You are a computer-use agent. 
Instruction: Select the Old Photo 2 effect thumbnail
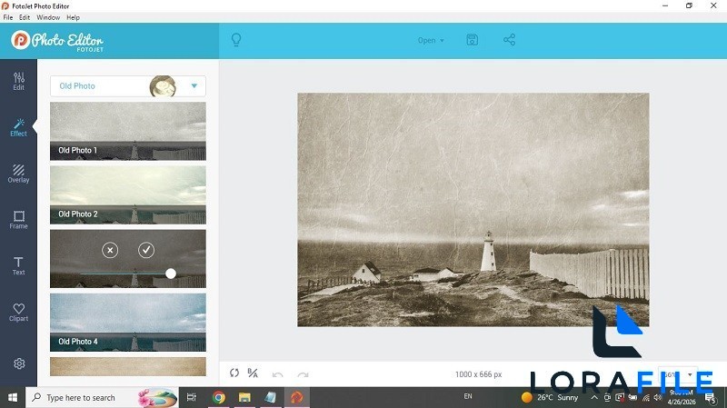click(x=128, y=195)
